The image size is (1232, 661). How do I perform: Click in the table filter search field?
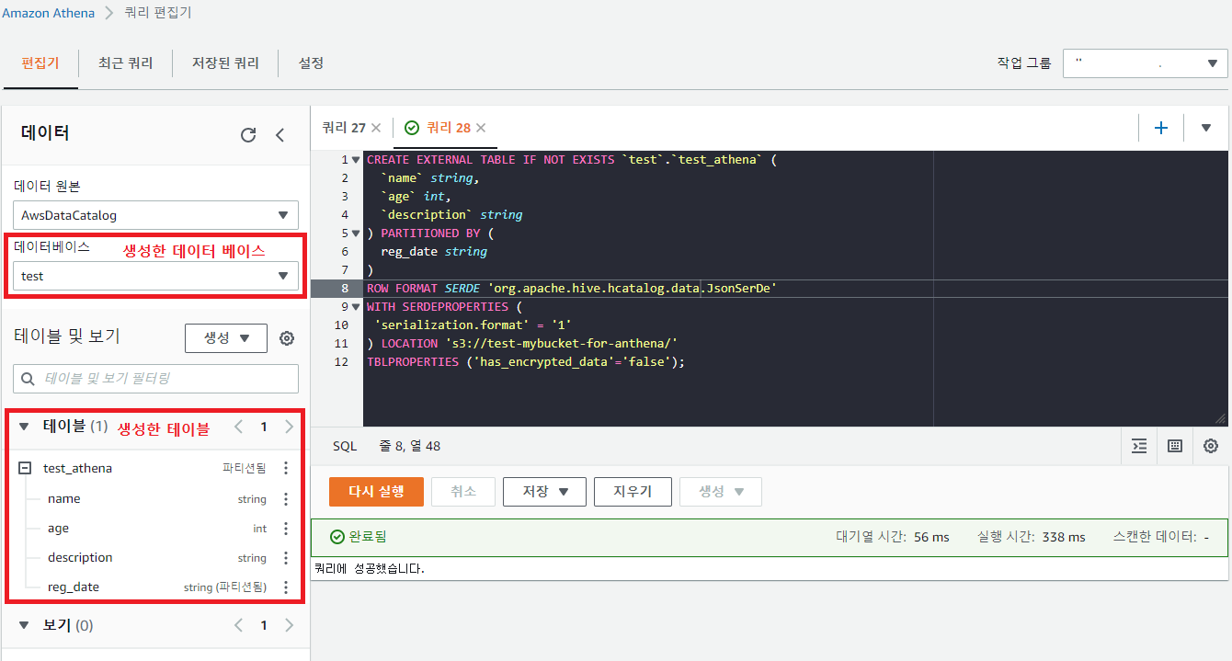tap(156, 379)
